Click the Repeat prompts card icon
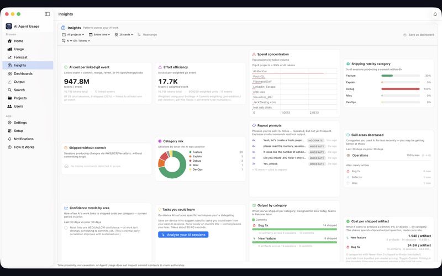The width and height of the screenshot is (442, 276). (254, 125)
